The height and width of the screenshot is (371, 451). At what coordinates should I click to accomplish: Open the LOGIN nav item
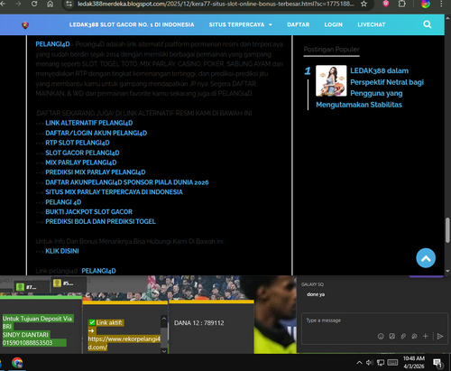pyautogui.click(x=333, y=24)
